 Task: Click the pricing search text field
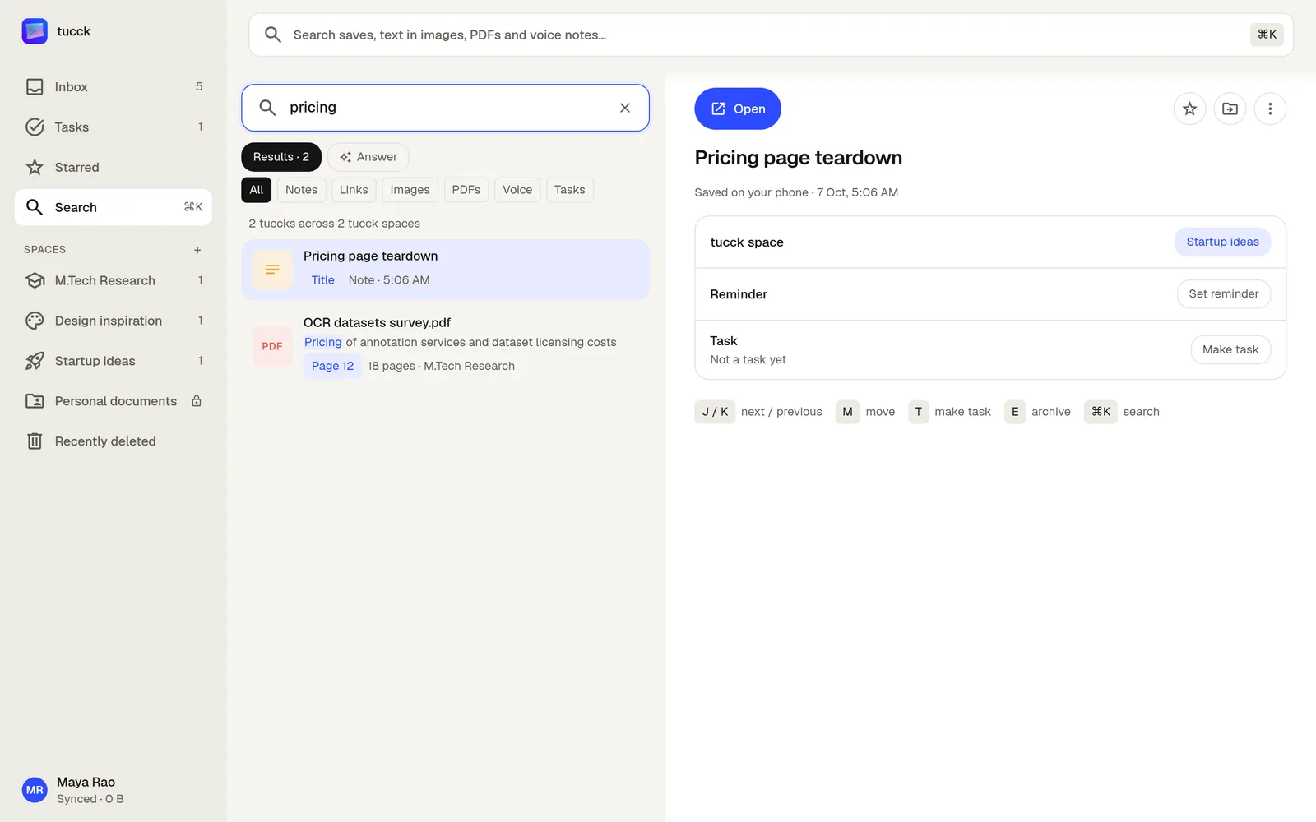(445, 108)
